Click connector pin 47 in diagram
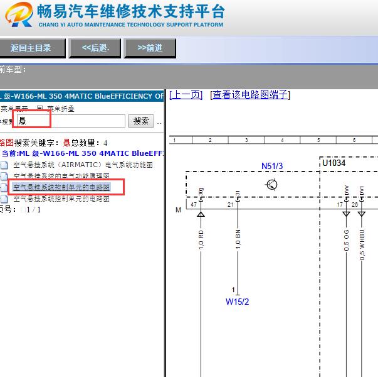The width and height of the screenshot is (378, 377). [x=194, y=204]
